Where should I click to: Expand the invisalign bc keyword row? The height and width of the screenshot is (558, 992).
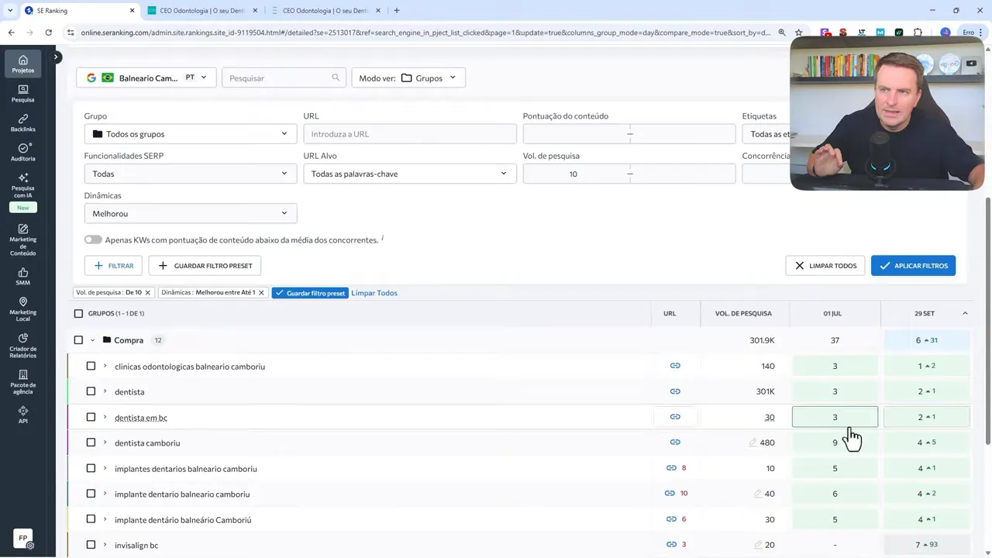[105, 545]
